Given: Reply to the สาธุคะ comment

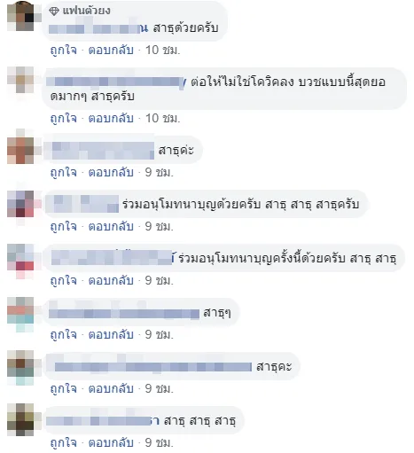Looking at the screenshot, I should tap(111, 388).
